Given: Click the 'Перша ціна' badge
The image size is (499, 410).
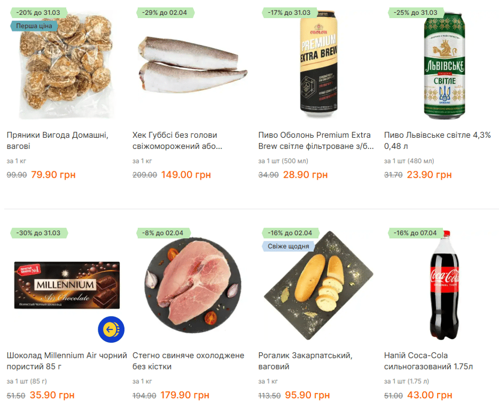Looking at the screenshot, I should (34, 26).
